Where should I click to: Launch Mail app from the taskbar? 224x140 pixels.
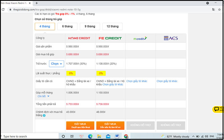(108, 136)
